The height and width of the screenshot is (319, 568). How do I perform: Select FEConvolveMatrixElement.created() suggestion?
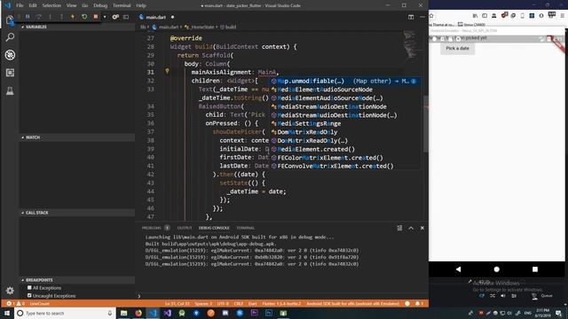pos(345,166)
